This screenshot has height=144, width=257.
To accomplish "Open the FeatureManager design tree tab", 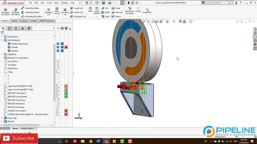I will [4, 28].
